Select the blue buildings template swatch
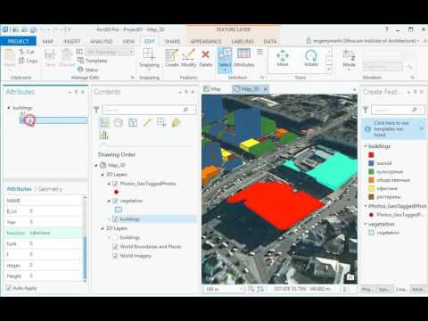The image size is (428, 321). click(371, 163)
